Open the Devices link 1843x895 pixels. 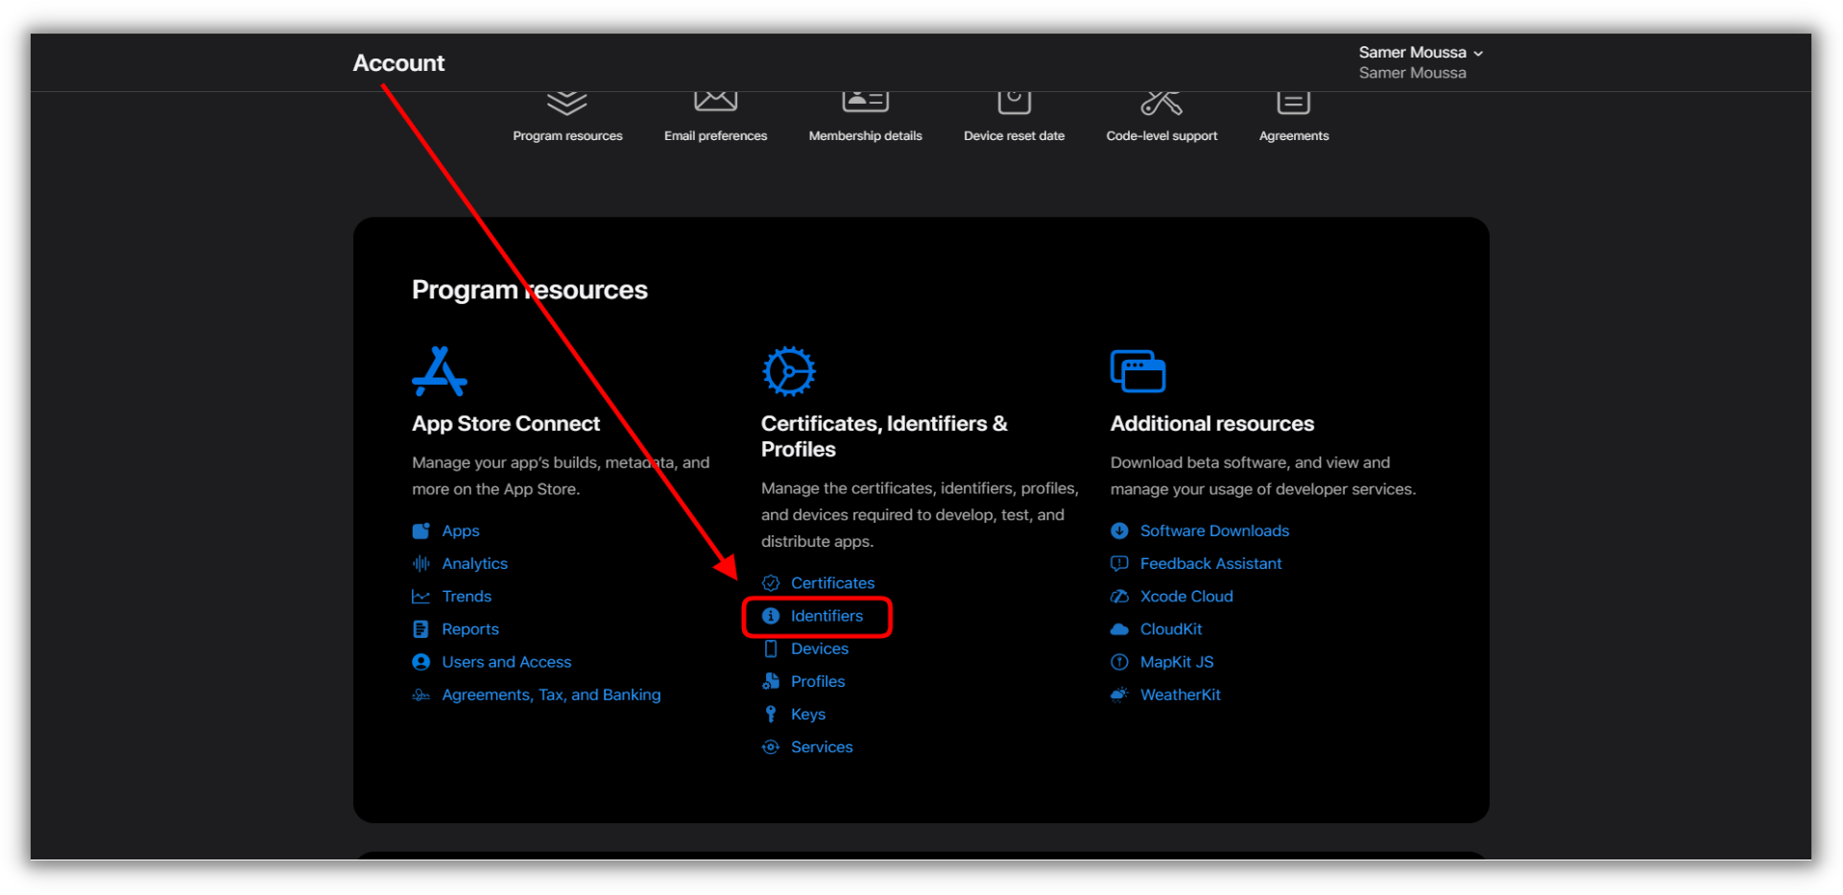coord(820,648)
